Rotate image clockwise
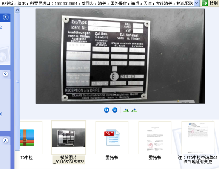This screenshot has height=169, width=219. [x=126, y=110]
